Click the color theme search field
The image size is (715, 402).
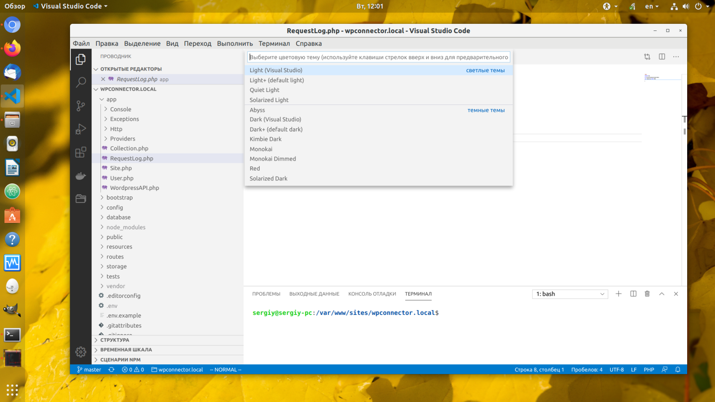click(378, 57)
